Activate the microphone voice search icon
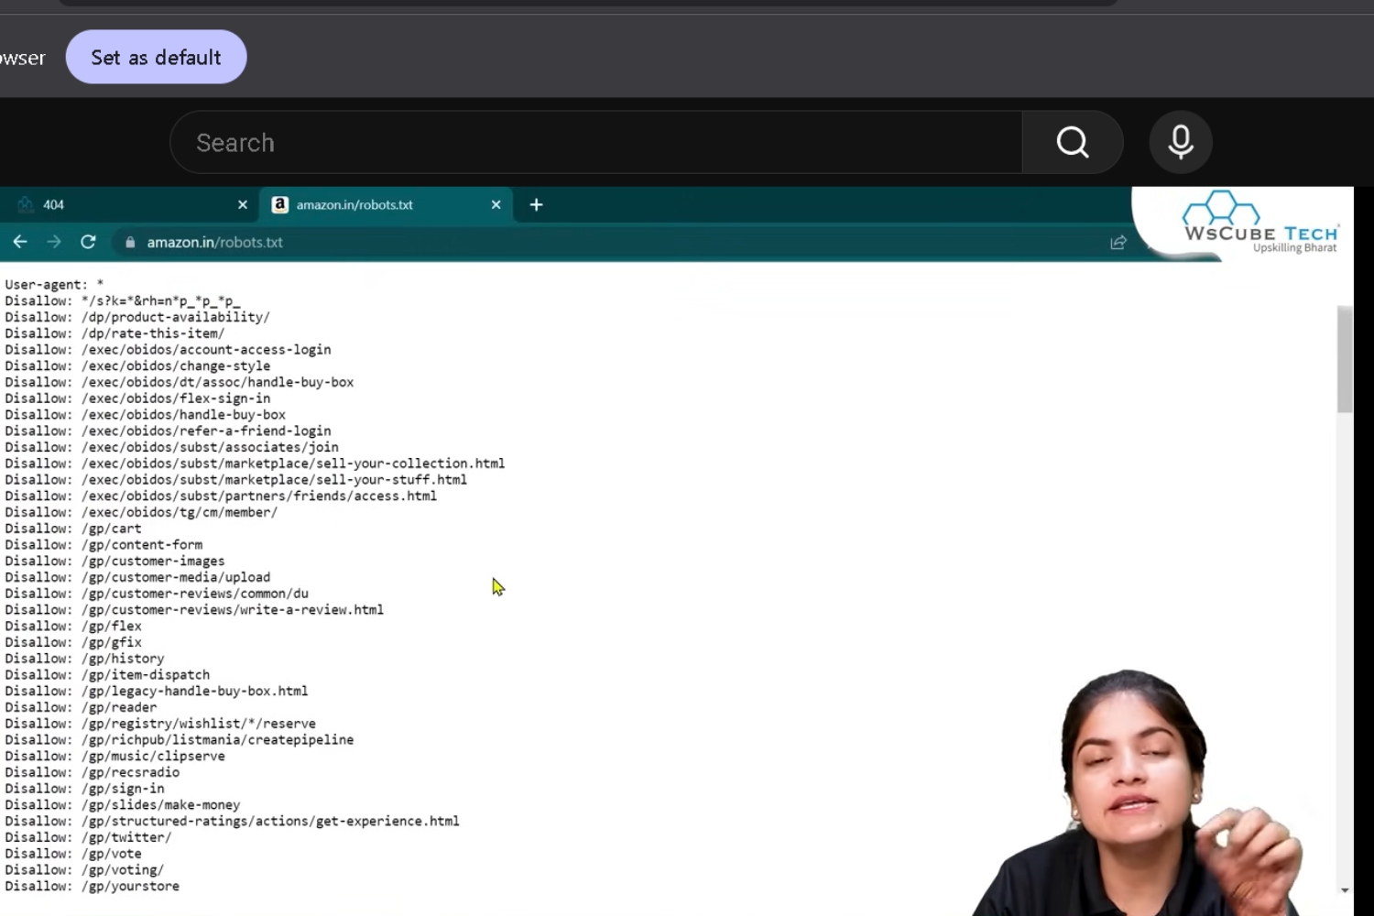This screenshot has height=916, width=1374. 1181,142
